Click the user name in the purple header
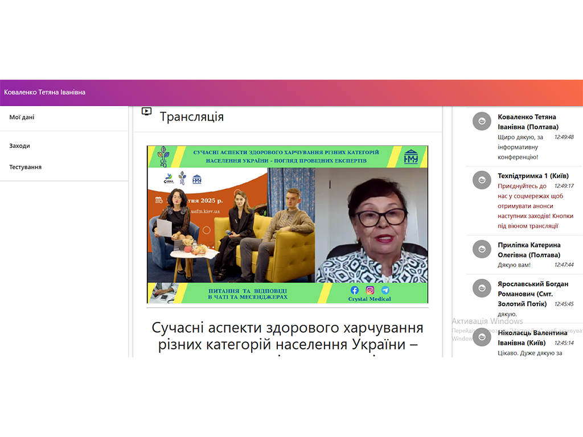The image size is (583, 437). click(x=44, y=92)
